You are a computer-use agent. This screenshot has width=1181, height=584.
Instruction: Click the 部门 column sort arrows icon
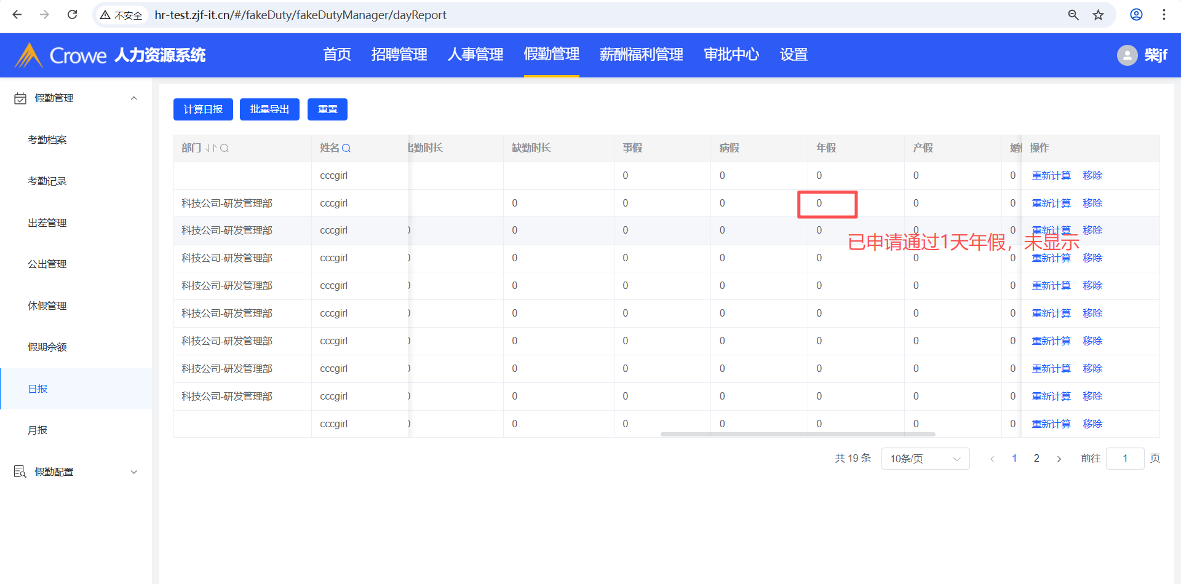(211, 148)
